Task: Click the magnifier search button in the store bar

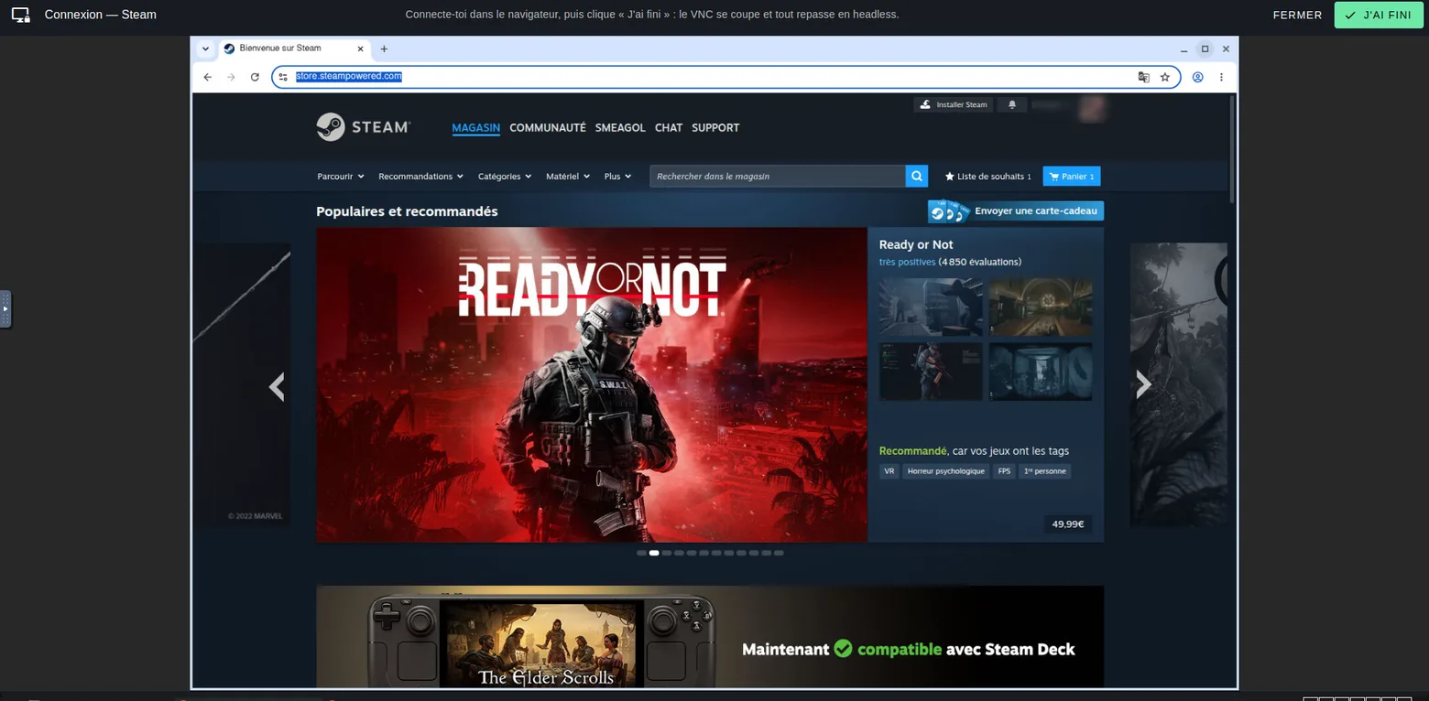Action: pos(916,177)
